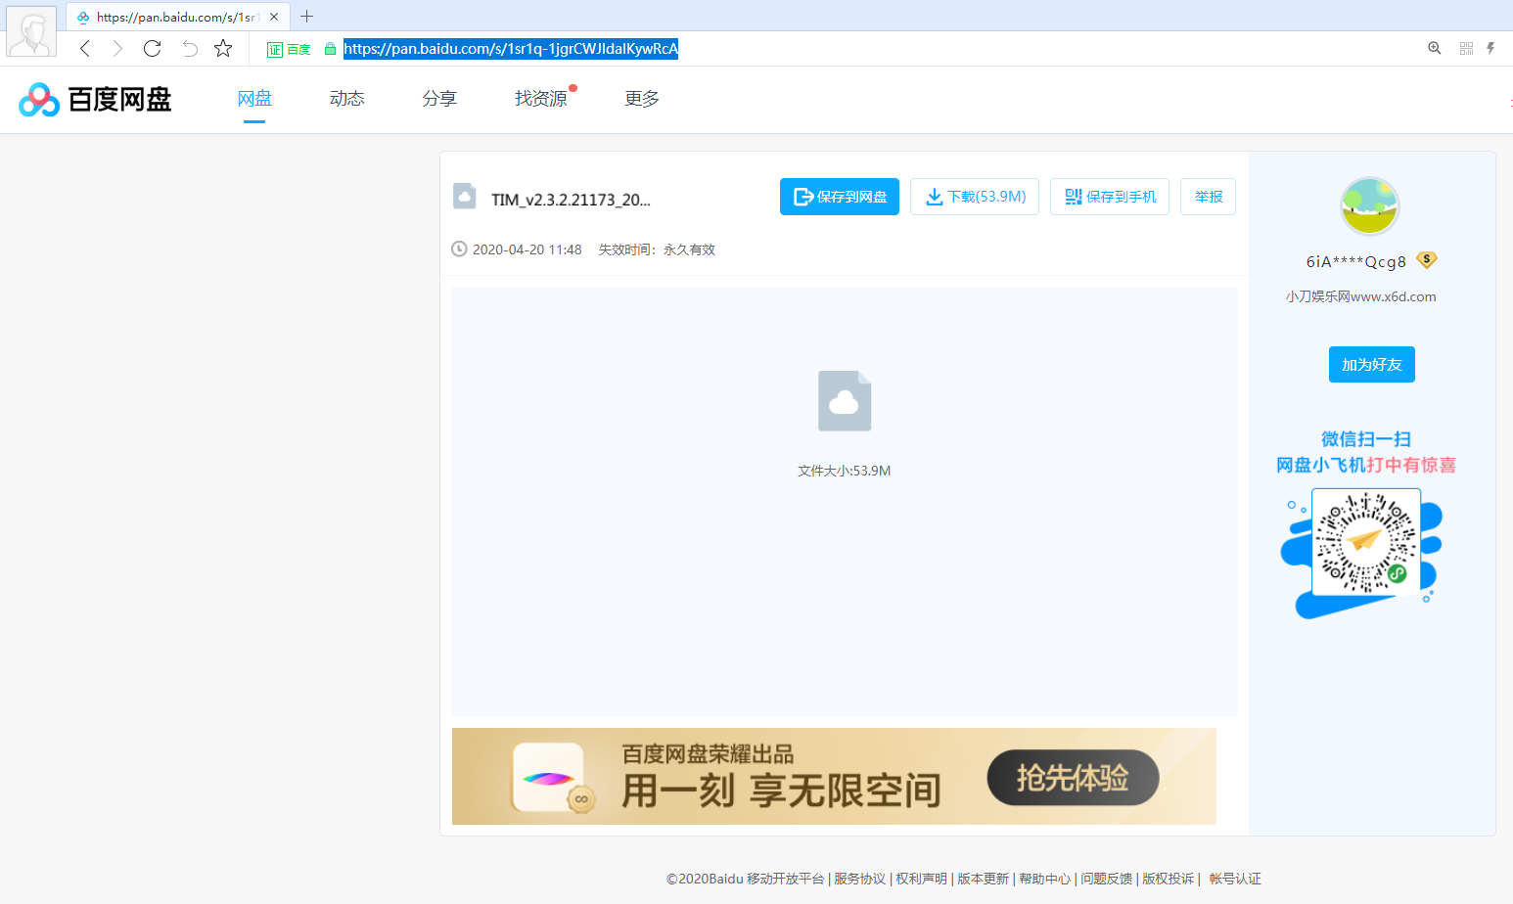Open the 找资源 navigation tab

click(541, 99)
